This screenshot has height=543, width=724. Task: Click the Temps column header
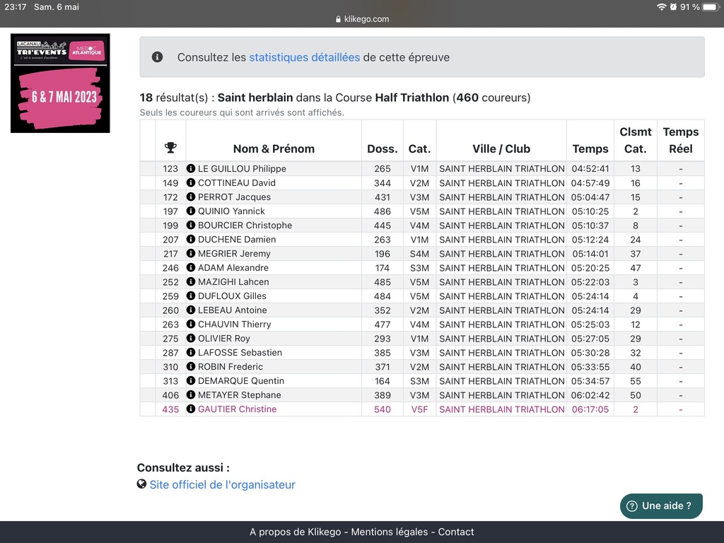point(590,148)
